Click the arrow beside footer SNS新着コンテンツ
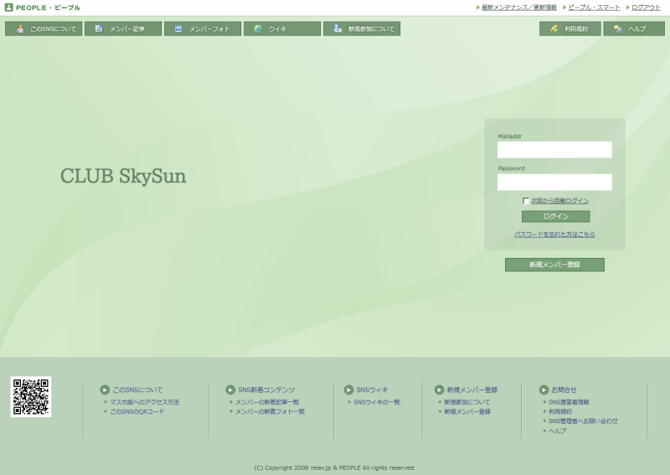Image resolution: width=670 pixels, height=475 pixels. (x=230, y=390)
